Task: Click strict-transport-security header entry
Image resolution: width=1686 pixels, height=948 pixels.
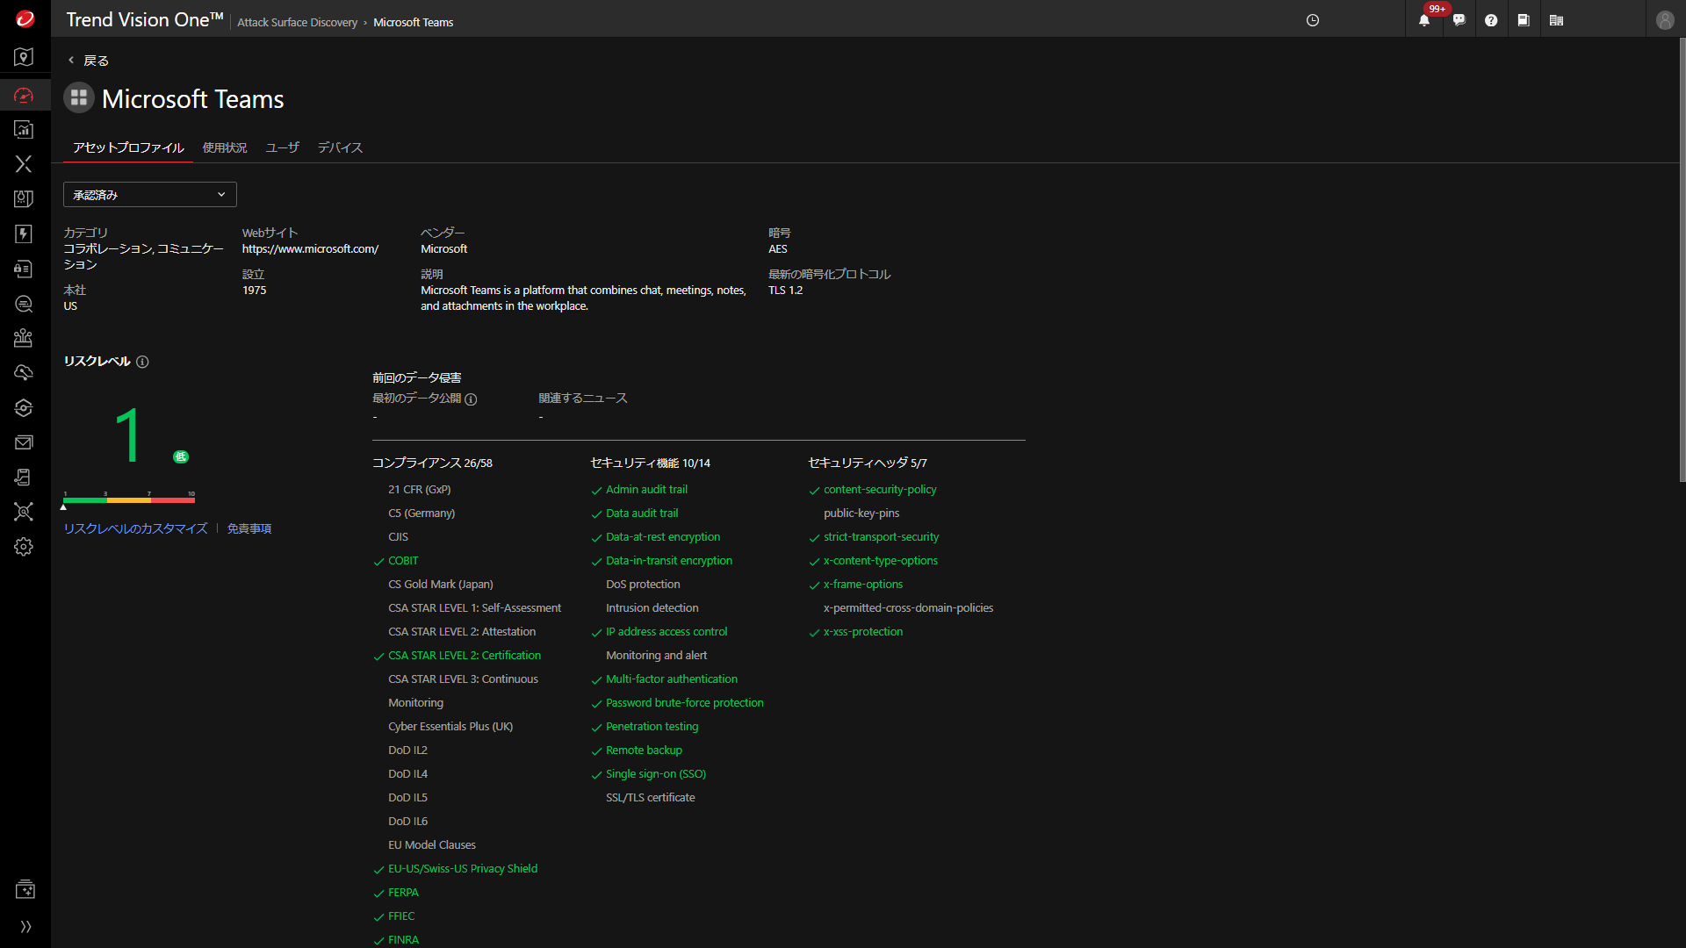Action: click(881, 537)
